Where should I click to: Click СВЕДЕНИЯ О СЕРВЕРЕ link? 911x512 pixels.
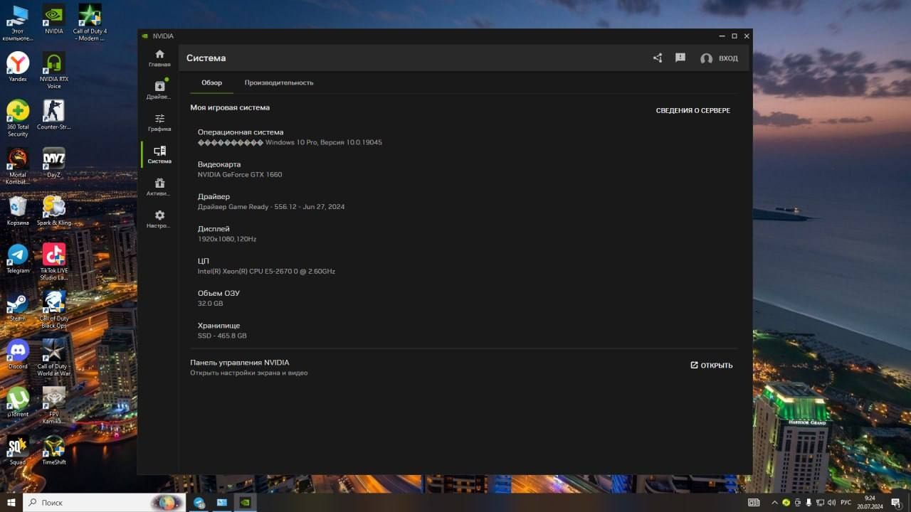693,111
